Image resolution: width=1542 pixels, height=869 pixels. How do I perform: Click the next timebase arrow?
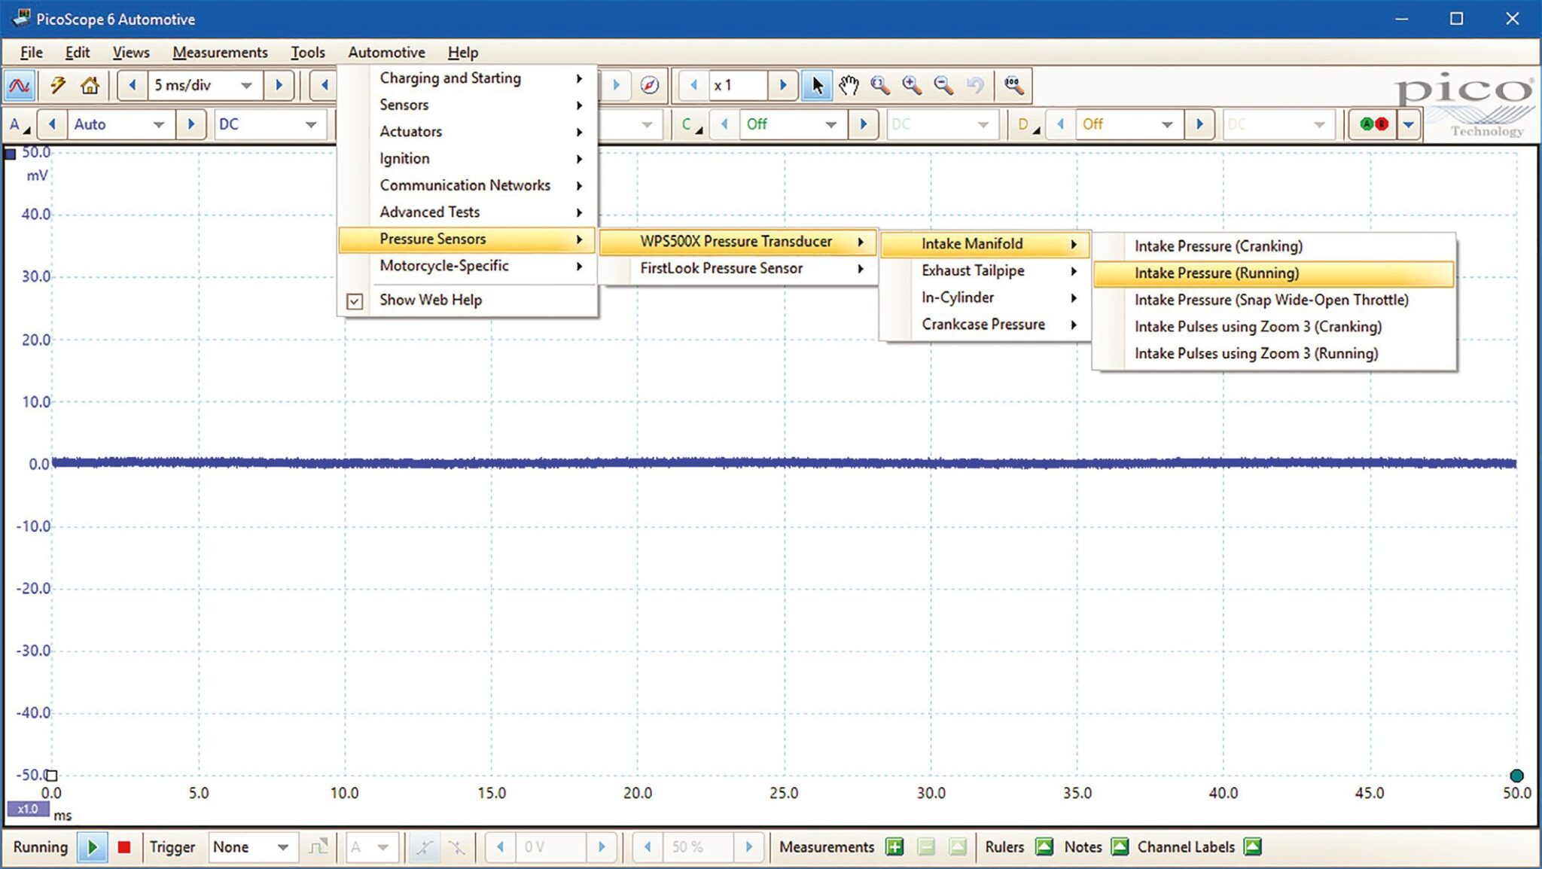pos(279,85)
